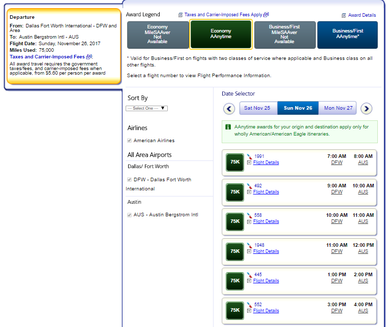Click the American Airlines logo beside flight 445
The image size is (389, 327).
[x=249, y=275]
